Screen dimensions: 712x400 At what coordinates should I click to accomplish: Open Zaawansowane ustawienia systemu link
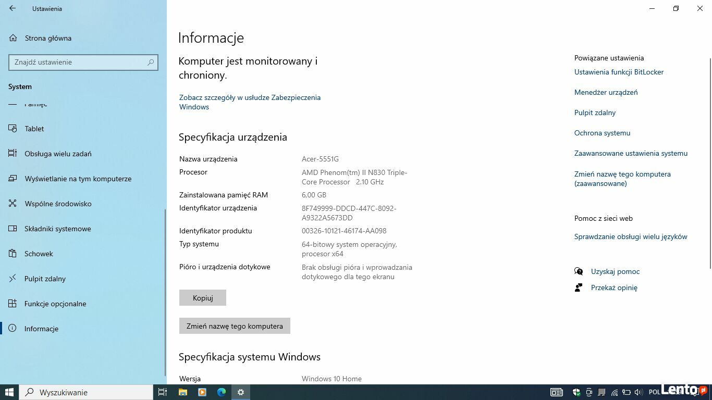[631, 153]
